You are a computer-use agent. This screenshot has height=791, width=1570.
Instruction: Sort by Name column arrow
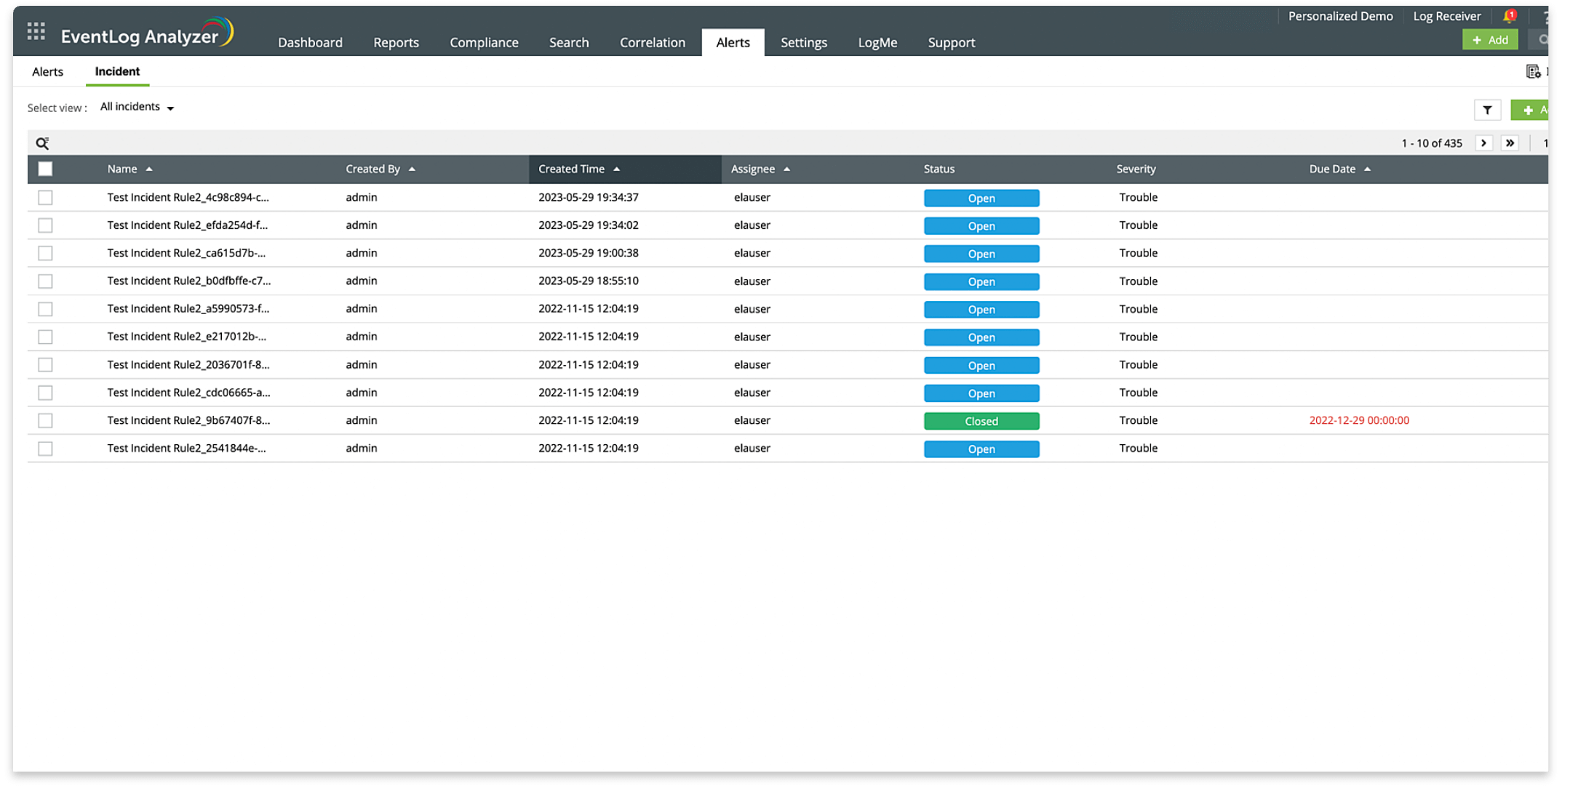click(149, 169)
